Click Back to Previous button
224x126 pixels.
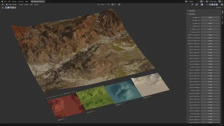(38, 1)
